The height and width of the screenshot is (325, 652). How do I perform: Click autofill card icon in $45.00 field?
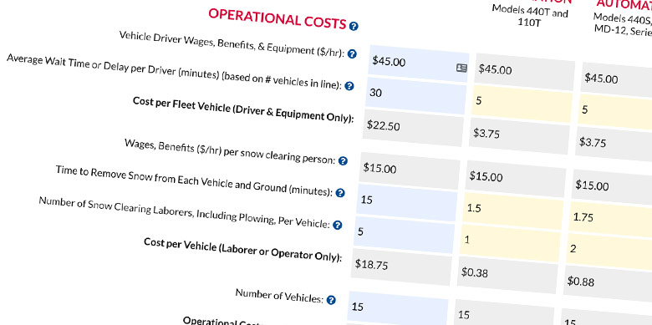(x=461, y=69)
